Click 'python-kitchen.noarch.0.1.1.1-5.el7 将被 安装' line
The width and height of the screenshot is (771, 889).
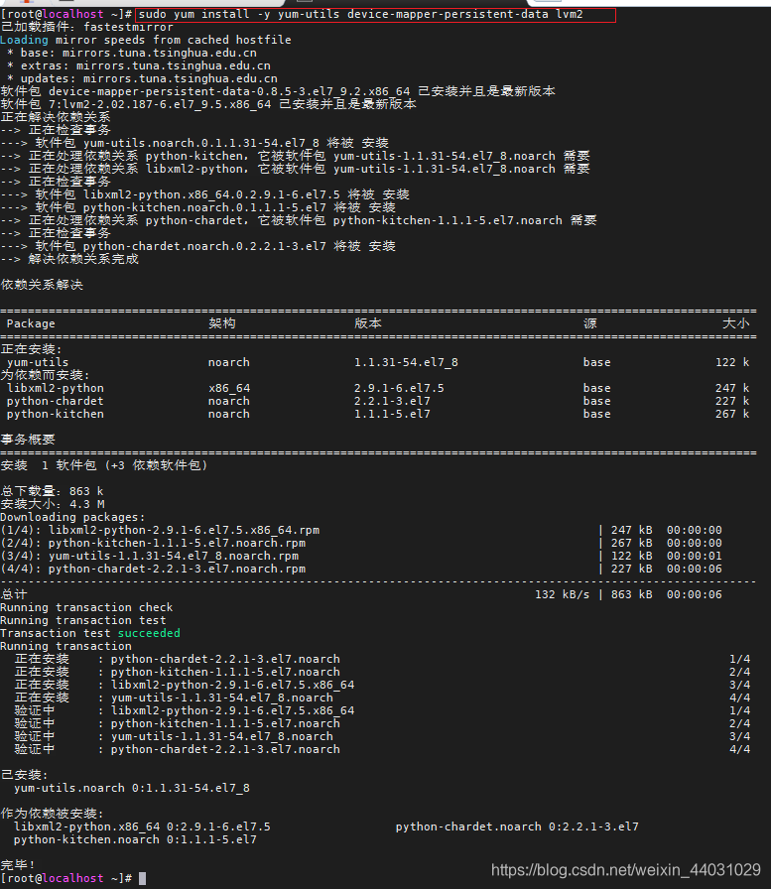tap(197, 208)
